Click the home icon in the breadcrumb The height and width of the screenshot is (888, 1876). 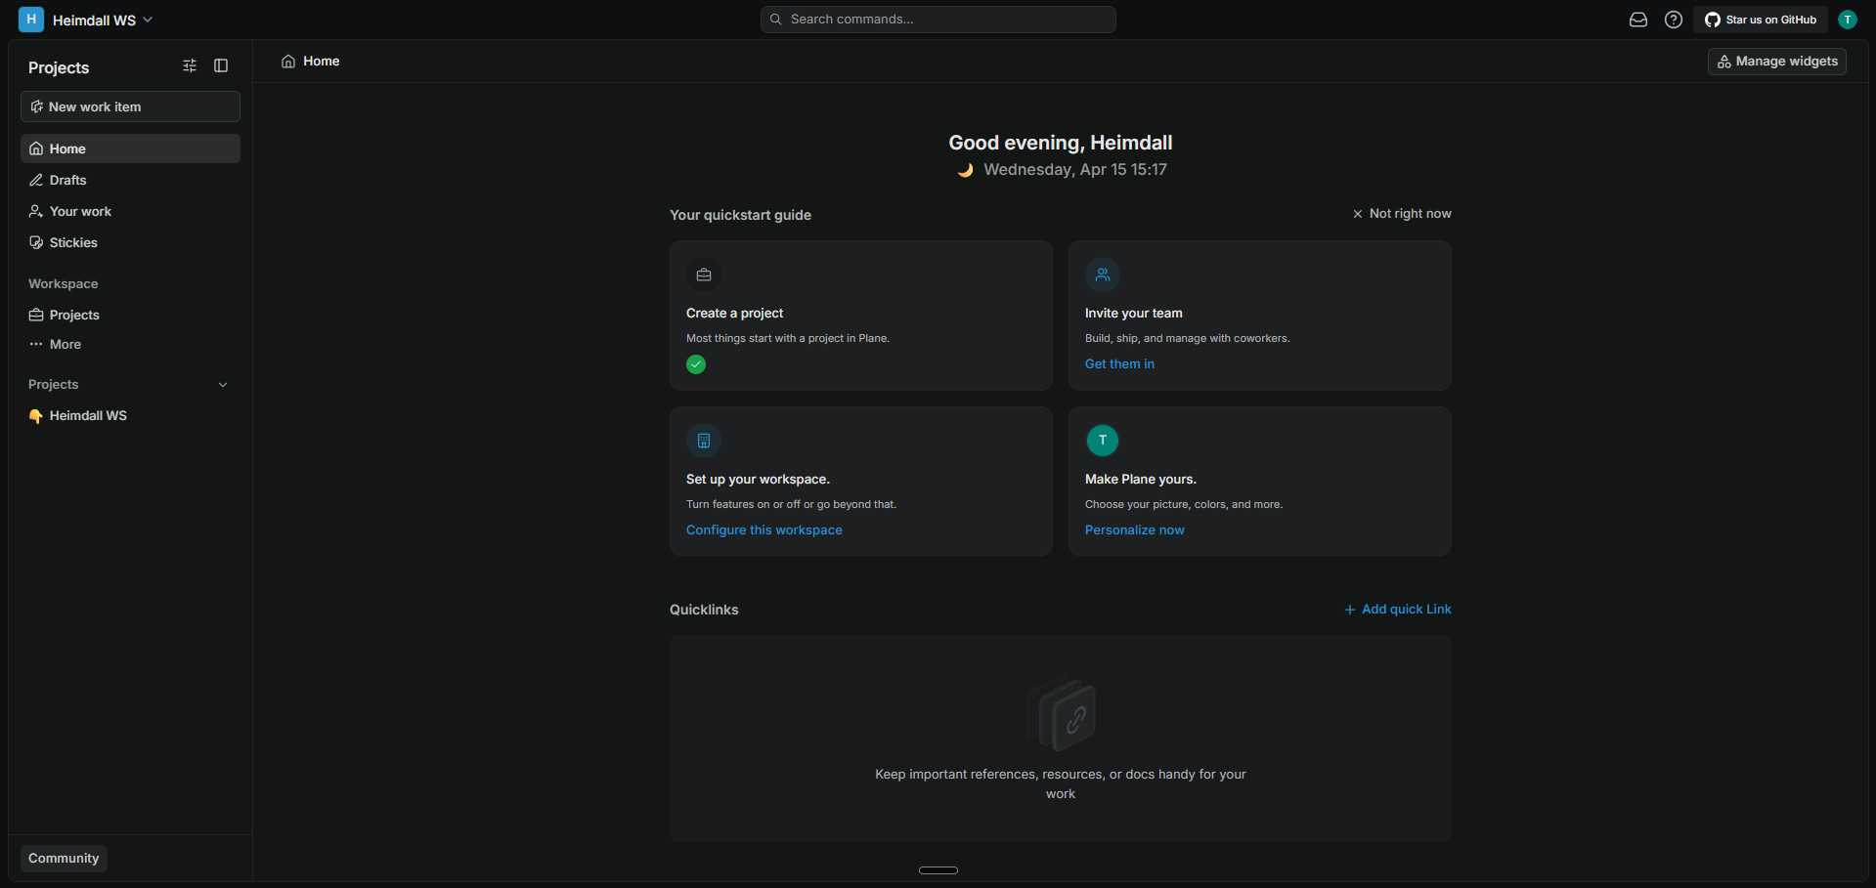pos(287,61)
